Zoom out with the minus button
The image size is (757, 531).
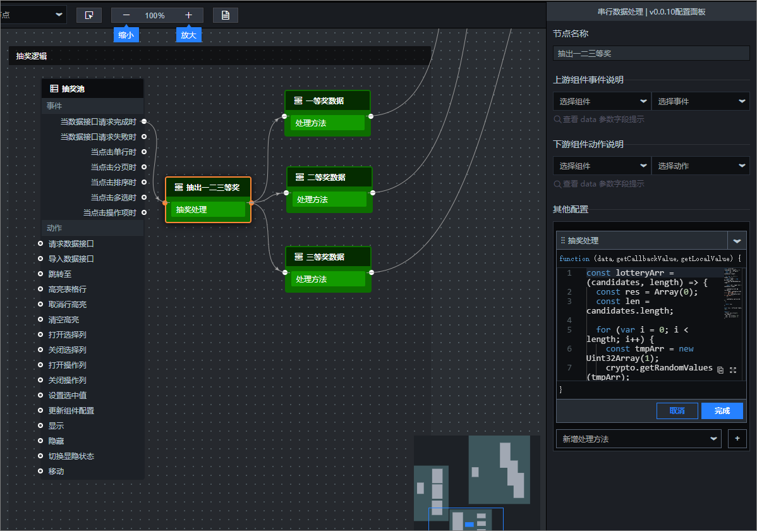tap(126, 15)
